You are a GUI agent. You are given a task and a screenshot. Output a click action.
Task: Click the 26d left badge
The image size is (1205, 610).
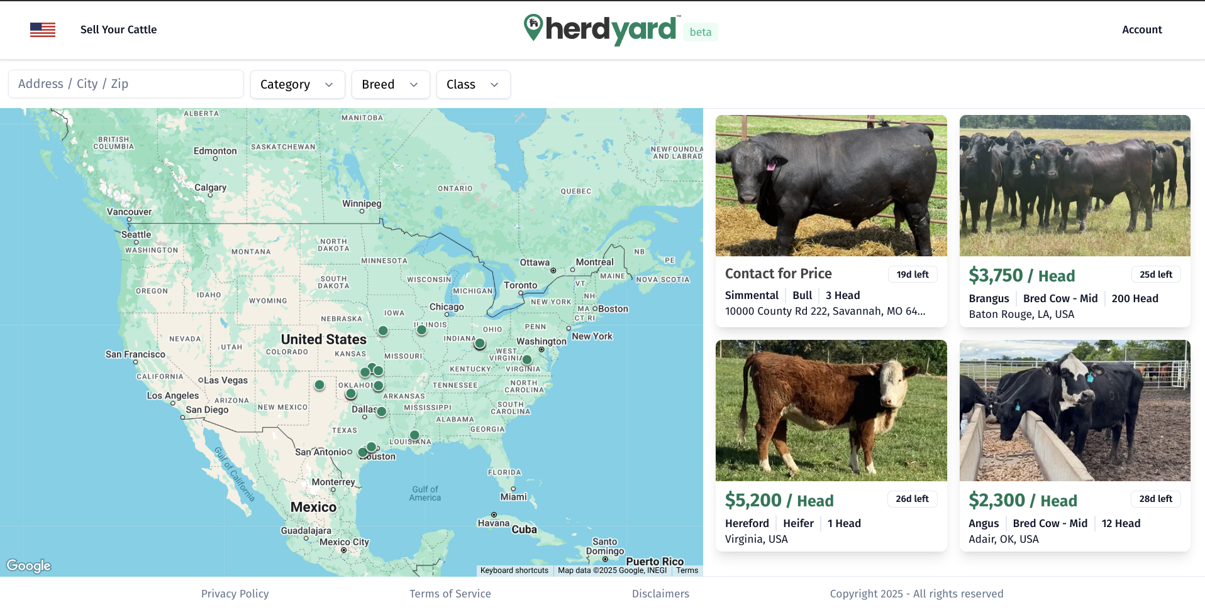click(x=912, y=499)
